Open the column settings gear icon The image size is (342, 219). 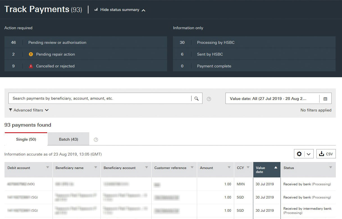pyautogui.click(x=299, y=154)
